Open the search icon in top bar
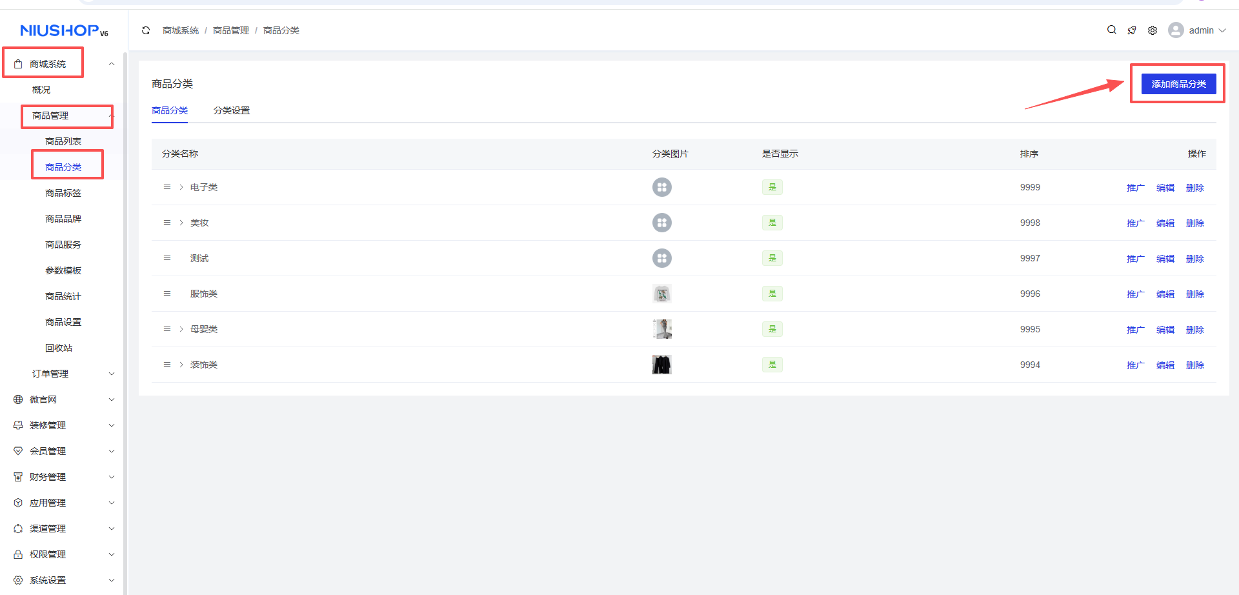 1112,30
